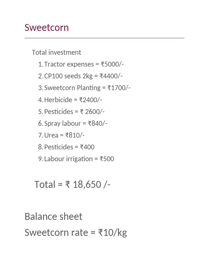Click the ₹5000/- tractor amount
209x278 pixels.
112,64
